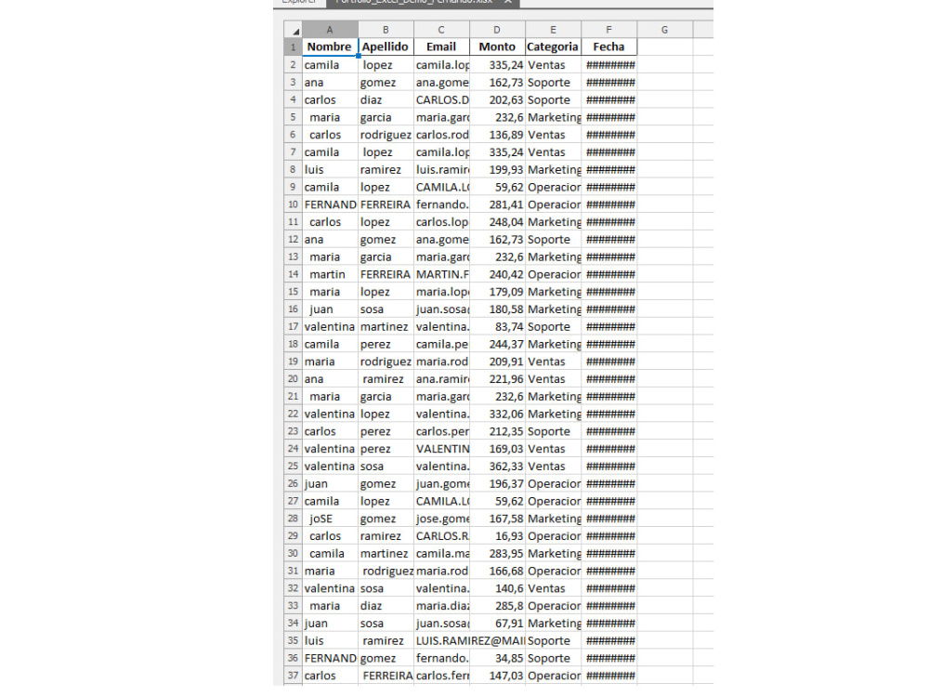Viewport: 929px width, 697px height.
Task: Select the MARTIN.F email cell
Action: click(x=441, y=274)
